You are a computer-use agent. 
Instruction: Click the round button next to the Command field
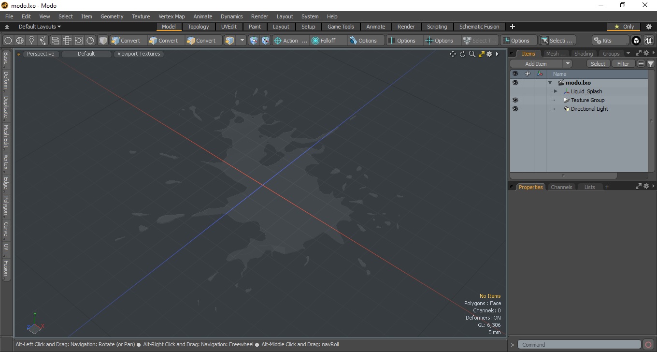click(649, 345)
